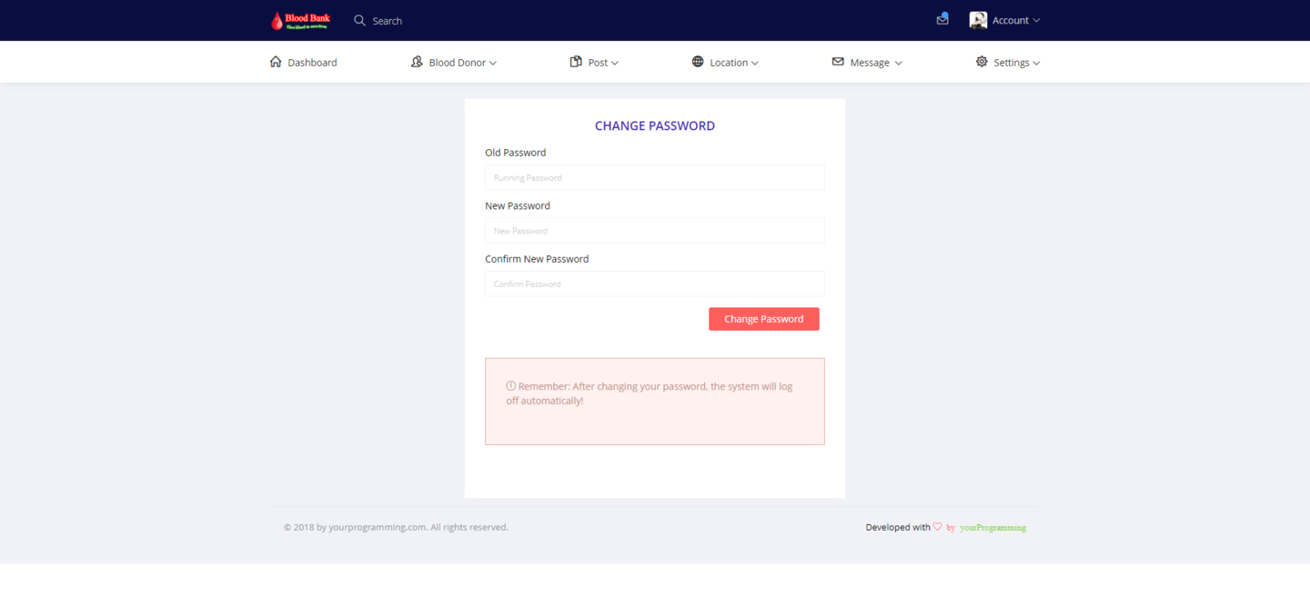Expand the Blood Donor dropdown chevron

coord(493,64)
